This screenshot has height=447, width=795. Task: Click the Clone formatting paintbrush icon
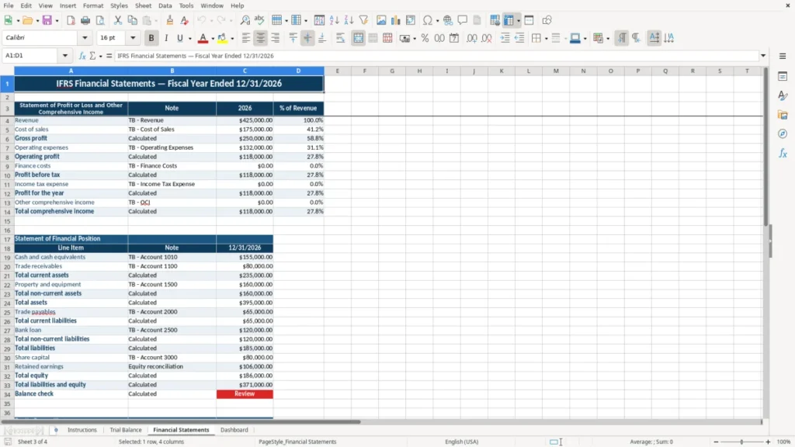coord(170,20)
